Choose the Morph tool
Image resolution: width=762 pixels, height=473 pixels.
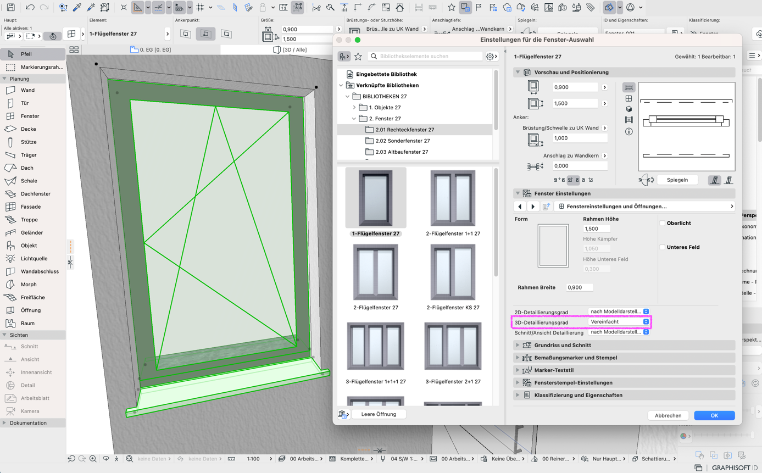tap(33, 285)
